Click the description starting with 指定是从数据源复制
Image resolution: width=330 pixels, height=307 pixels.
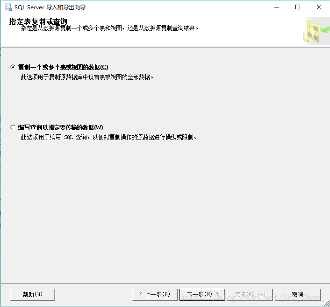click(x=109, y=28)
